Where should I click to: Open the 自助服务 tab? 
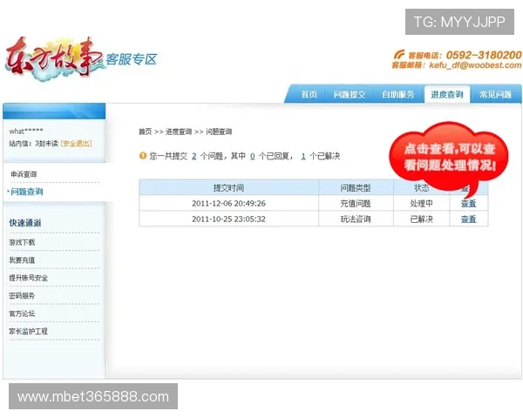(398, 95)
